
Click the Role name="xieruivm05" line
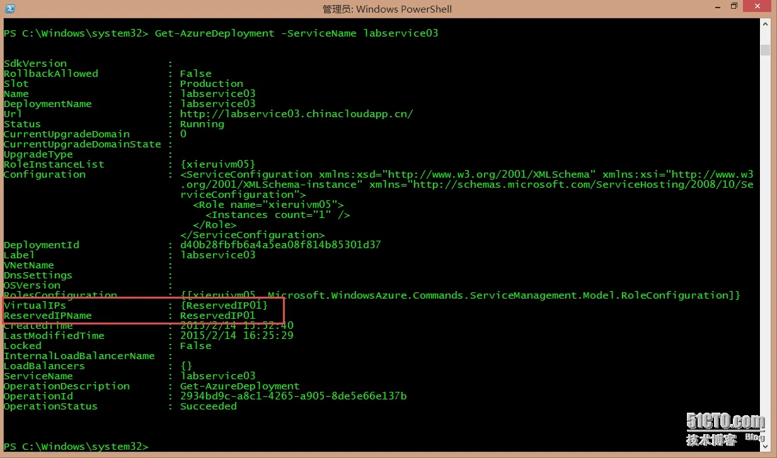pos(269,205)
